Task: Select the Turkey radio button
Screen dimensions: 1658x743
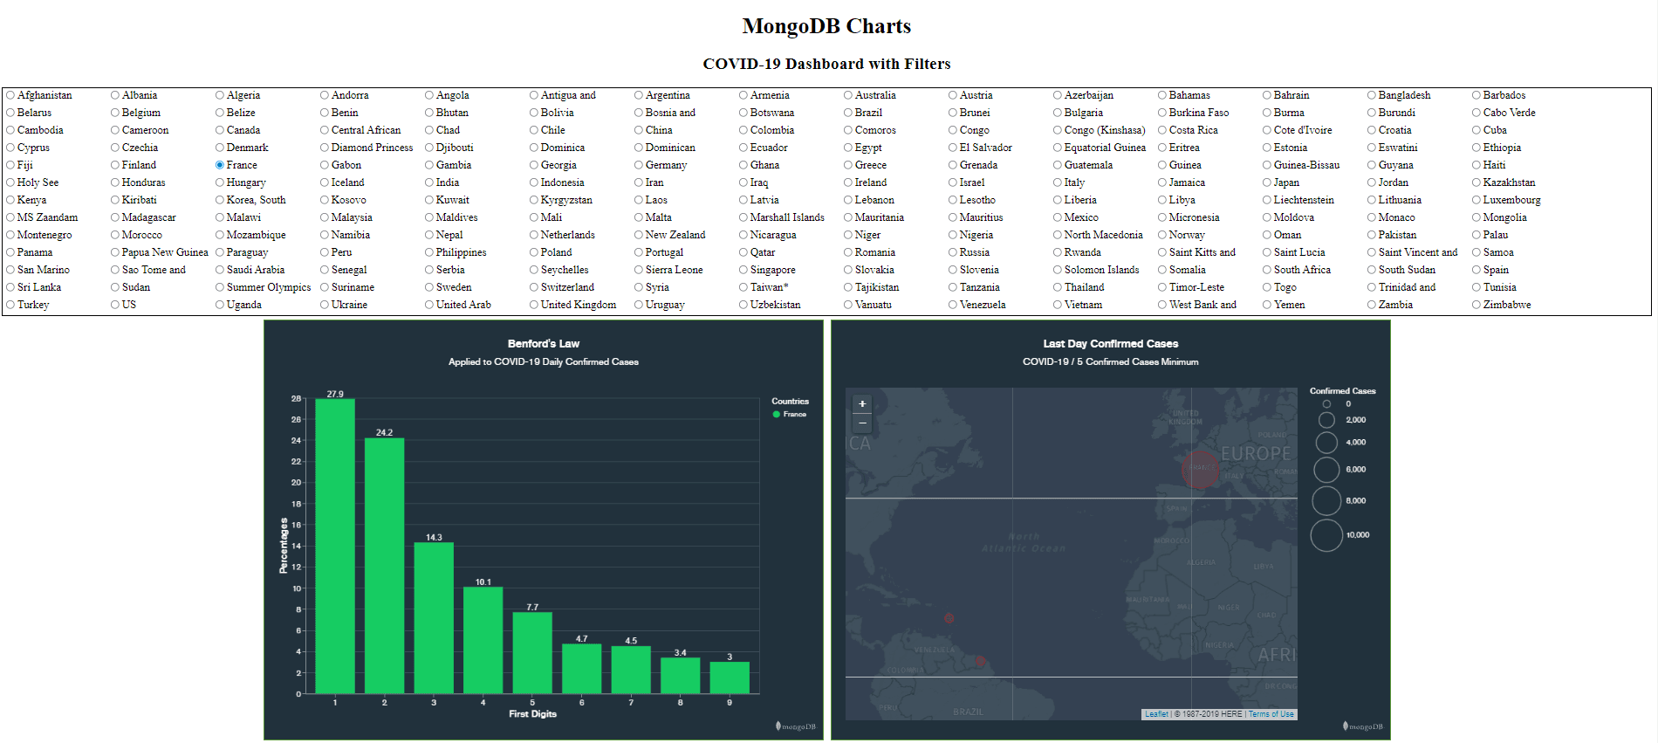Action: point(10,305)
